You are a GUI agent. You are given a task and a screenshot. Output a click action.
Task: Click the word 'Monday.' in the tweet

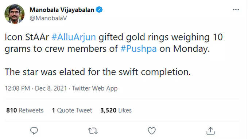[x=191, y=49]
